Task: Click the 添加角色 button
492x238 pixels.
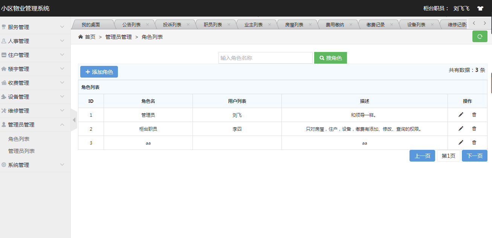Action: pos(99,72)
